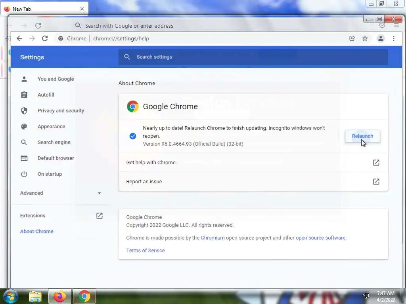This screenshot has width=406, height=304.
Task: Click Report an issue external-link icon
Action: click(x=376, y=181)
